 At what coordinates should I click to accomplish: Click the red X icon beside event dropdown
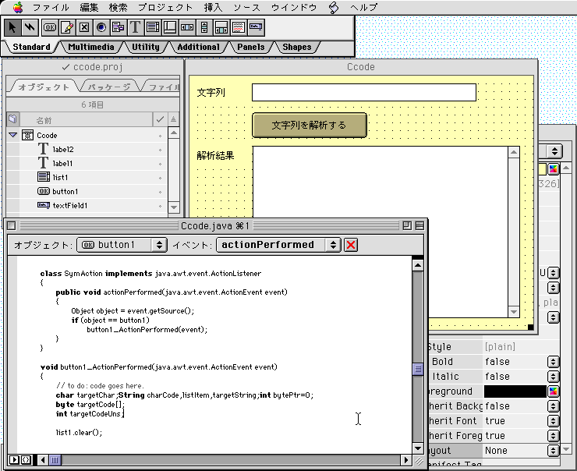(352, 245)
